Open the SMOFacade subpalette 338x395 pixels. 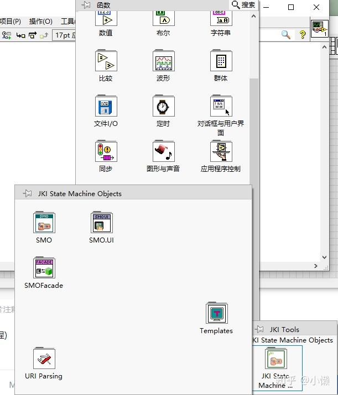44,267
